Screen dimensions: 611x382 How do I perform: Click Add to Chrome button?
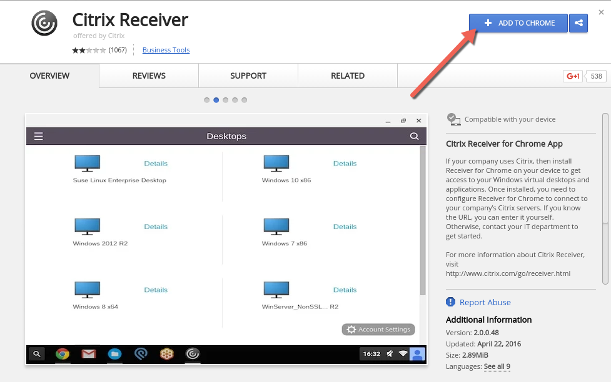pyautogui.click(x=518, y=23)
